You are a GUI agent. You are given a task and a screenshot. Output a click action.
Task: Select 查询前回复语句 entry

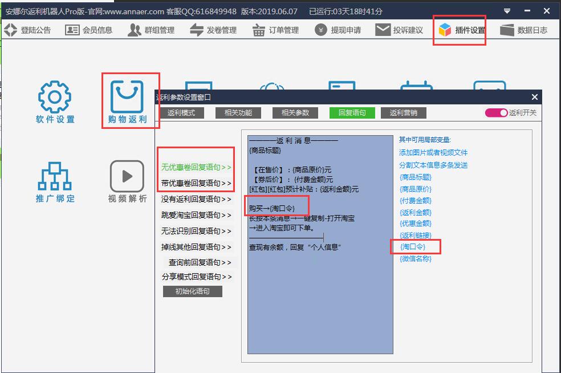click(x=200, y=262)
